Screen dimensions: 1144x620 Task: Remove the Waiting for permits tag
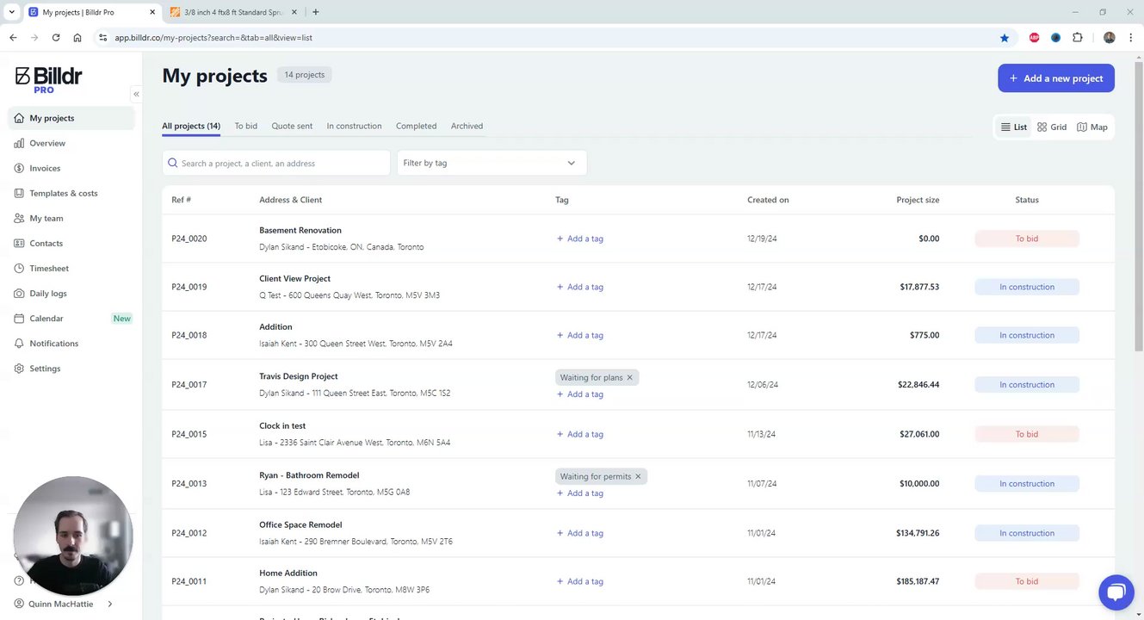tap(638, 476)
